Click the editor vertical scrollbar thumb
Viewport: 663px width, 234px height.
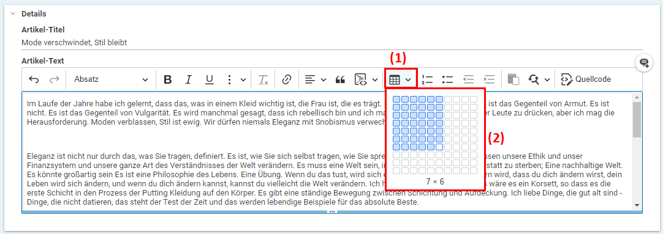637,119
